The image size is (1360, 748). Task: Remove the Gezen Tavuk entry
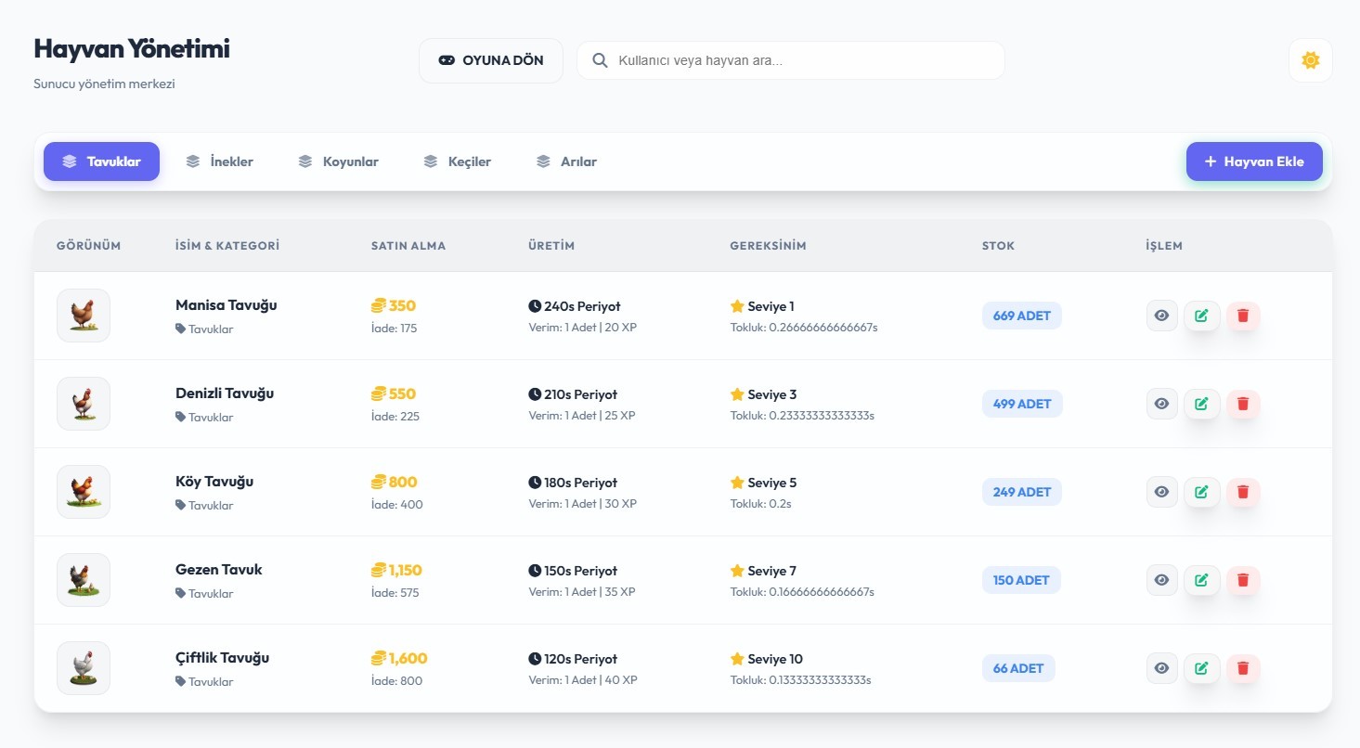(x=1243, y=580)
